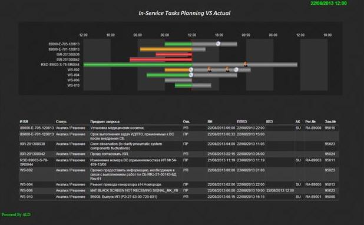Click the orange bar for 89000-E-701-120813
This screenshot has width=364, height=225.
166,49
